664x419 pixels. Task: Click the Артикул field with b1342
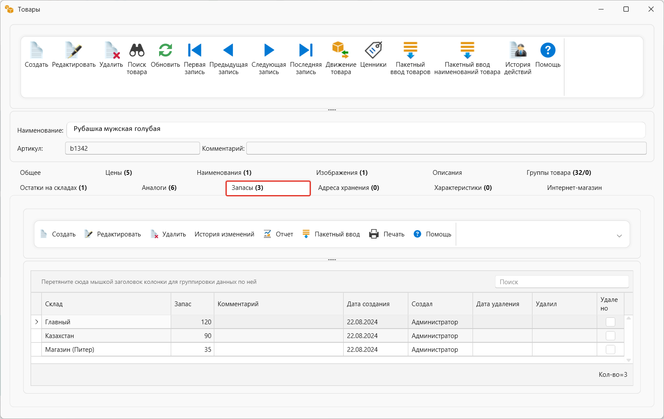click(x=132, y=148)
